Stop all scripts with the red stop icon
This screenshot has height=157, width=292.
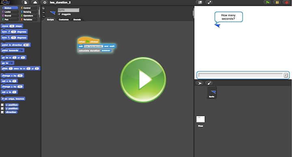(x=287, y=2)
